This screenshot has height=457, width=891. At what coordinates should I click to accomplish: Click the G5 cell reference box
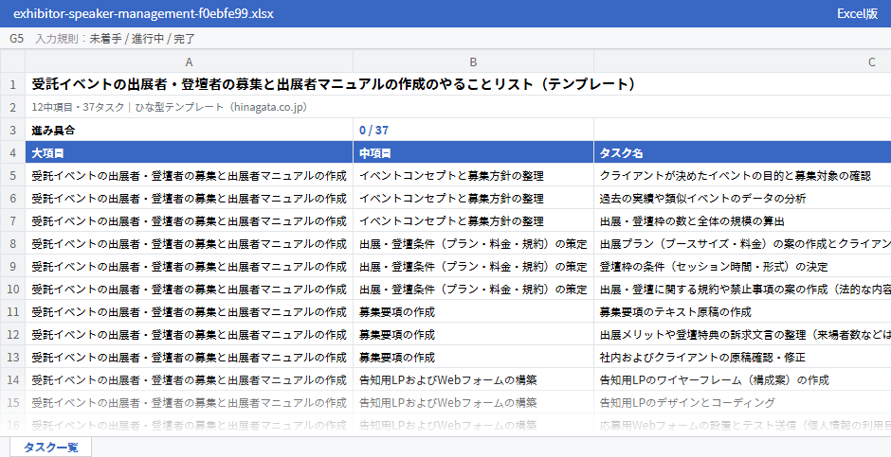pyautogui.click(x=16, y=39)
